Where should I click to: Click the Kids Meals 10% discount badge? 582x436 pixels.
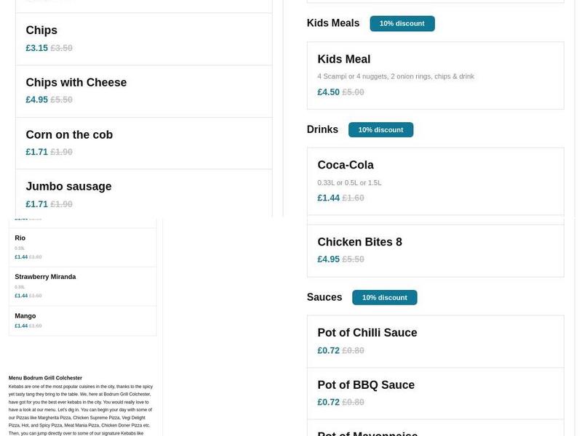click(x=402, y=23)
